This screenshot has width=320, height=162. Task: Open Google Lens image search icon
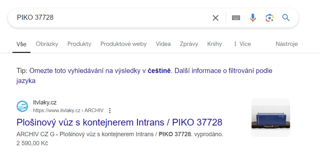point(269,18)
